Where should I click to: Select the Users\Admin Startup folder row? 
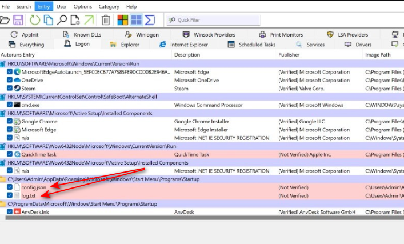tap(202, 179)
